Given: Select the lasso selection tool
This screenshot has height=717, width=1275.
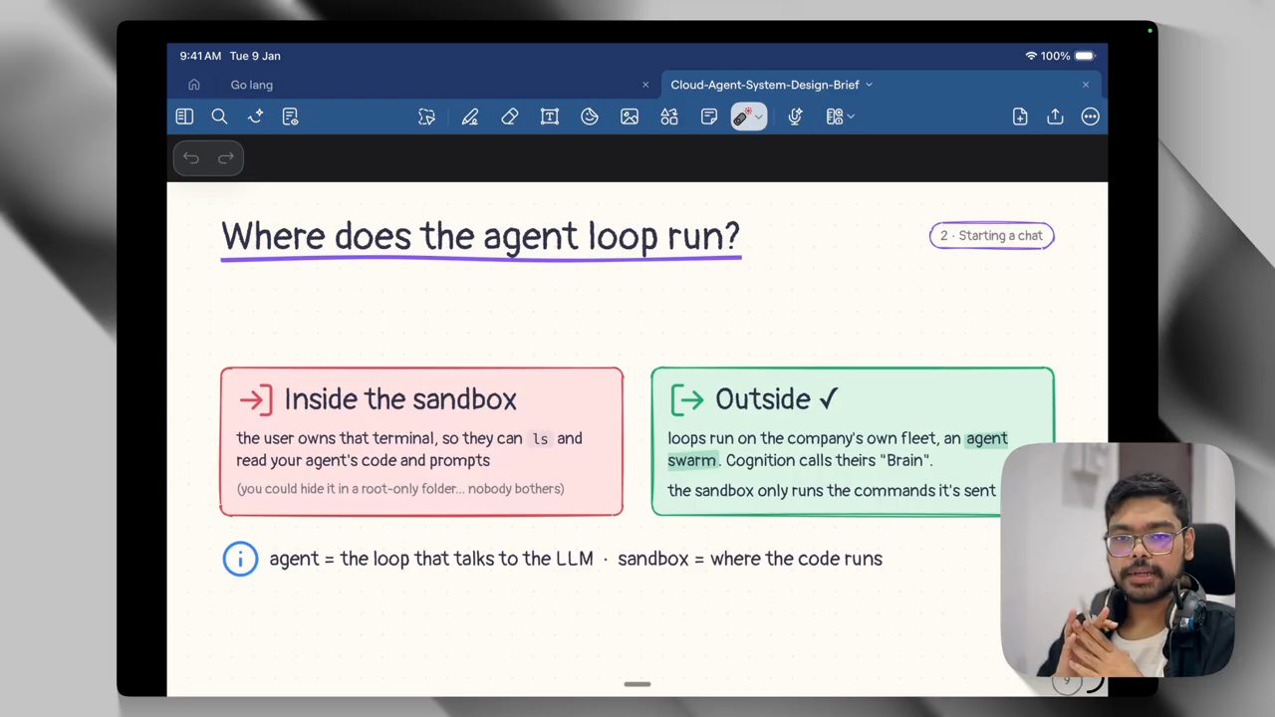Looking at the screenshot, I should (427, 117).
